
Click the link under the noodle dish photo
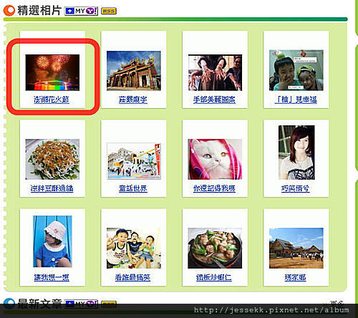click(x=52, y=188)
